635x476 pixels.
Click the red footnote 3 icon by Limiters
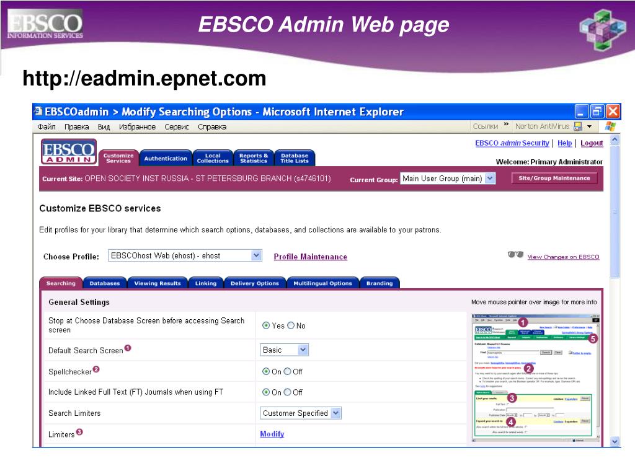pos(79,432)
